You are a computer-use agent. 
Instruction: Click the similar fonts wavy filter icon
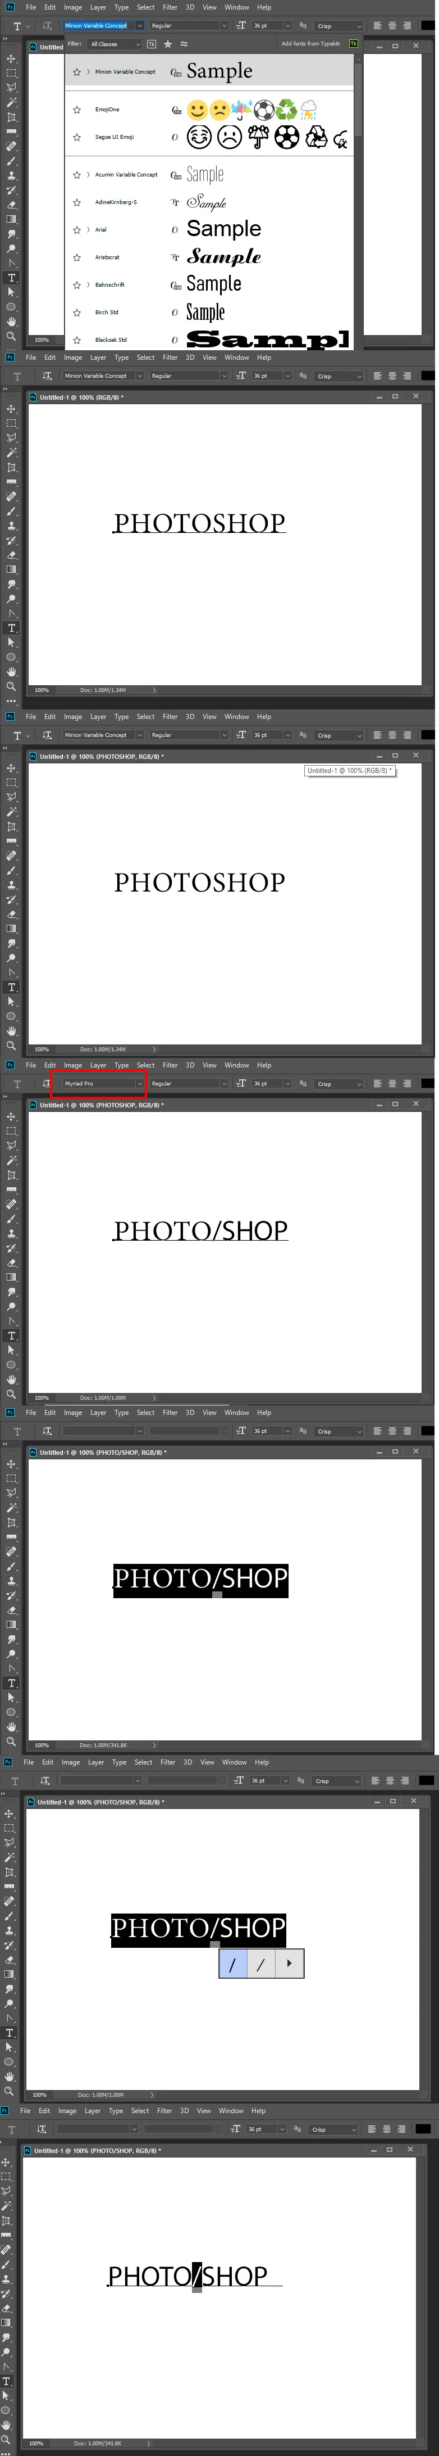[x=184, y=44]
